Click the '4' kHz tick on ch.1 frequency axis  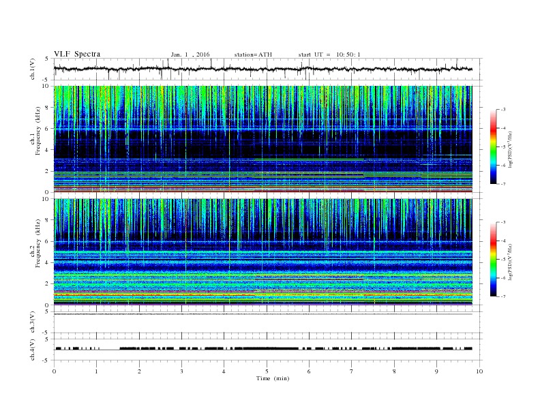tap(48, 150)
